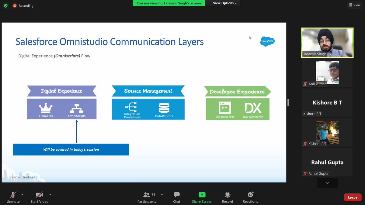The width and height of the screenshot is (365, 205).
Task: Click muted mic icon on Rahul Gupta
Action: pyautogui.click(x=305, y=174)
